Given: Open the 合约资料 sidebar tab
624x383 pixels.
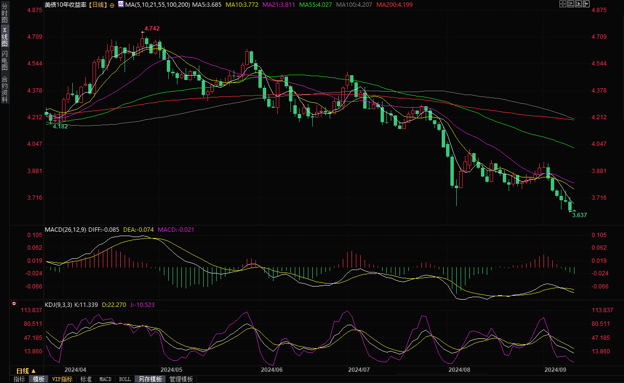Looking at the screenshot, I should [4, 89].
